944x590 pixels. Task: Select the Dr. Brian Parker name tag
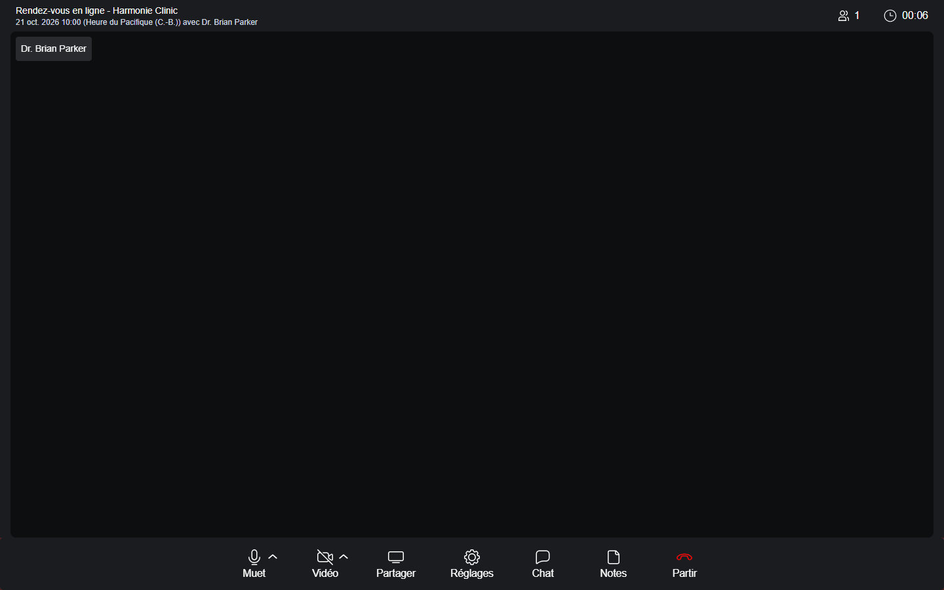click(x=54, y=49)
